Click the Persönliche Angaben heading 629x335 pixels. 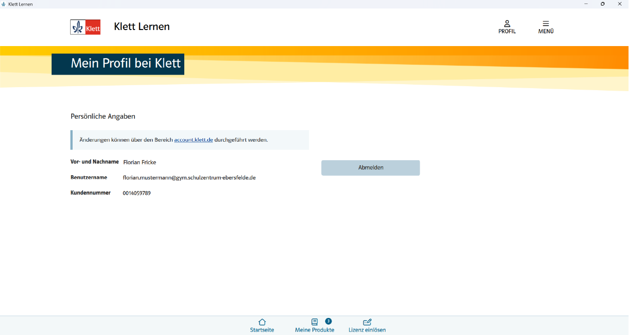pyautogui.click(x=103, y=116)
